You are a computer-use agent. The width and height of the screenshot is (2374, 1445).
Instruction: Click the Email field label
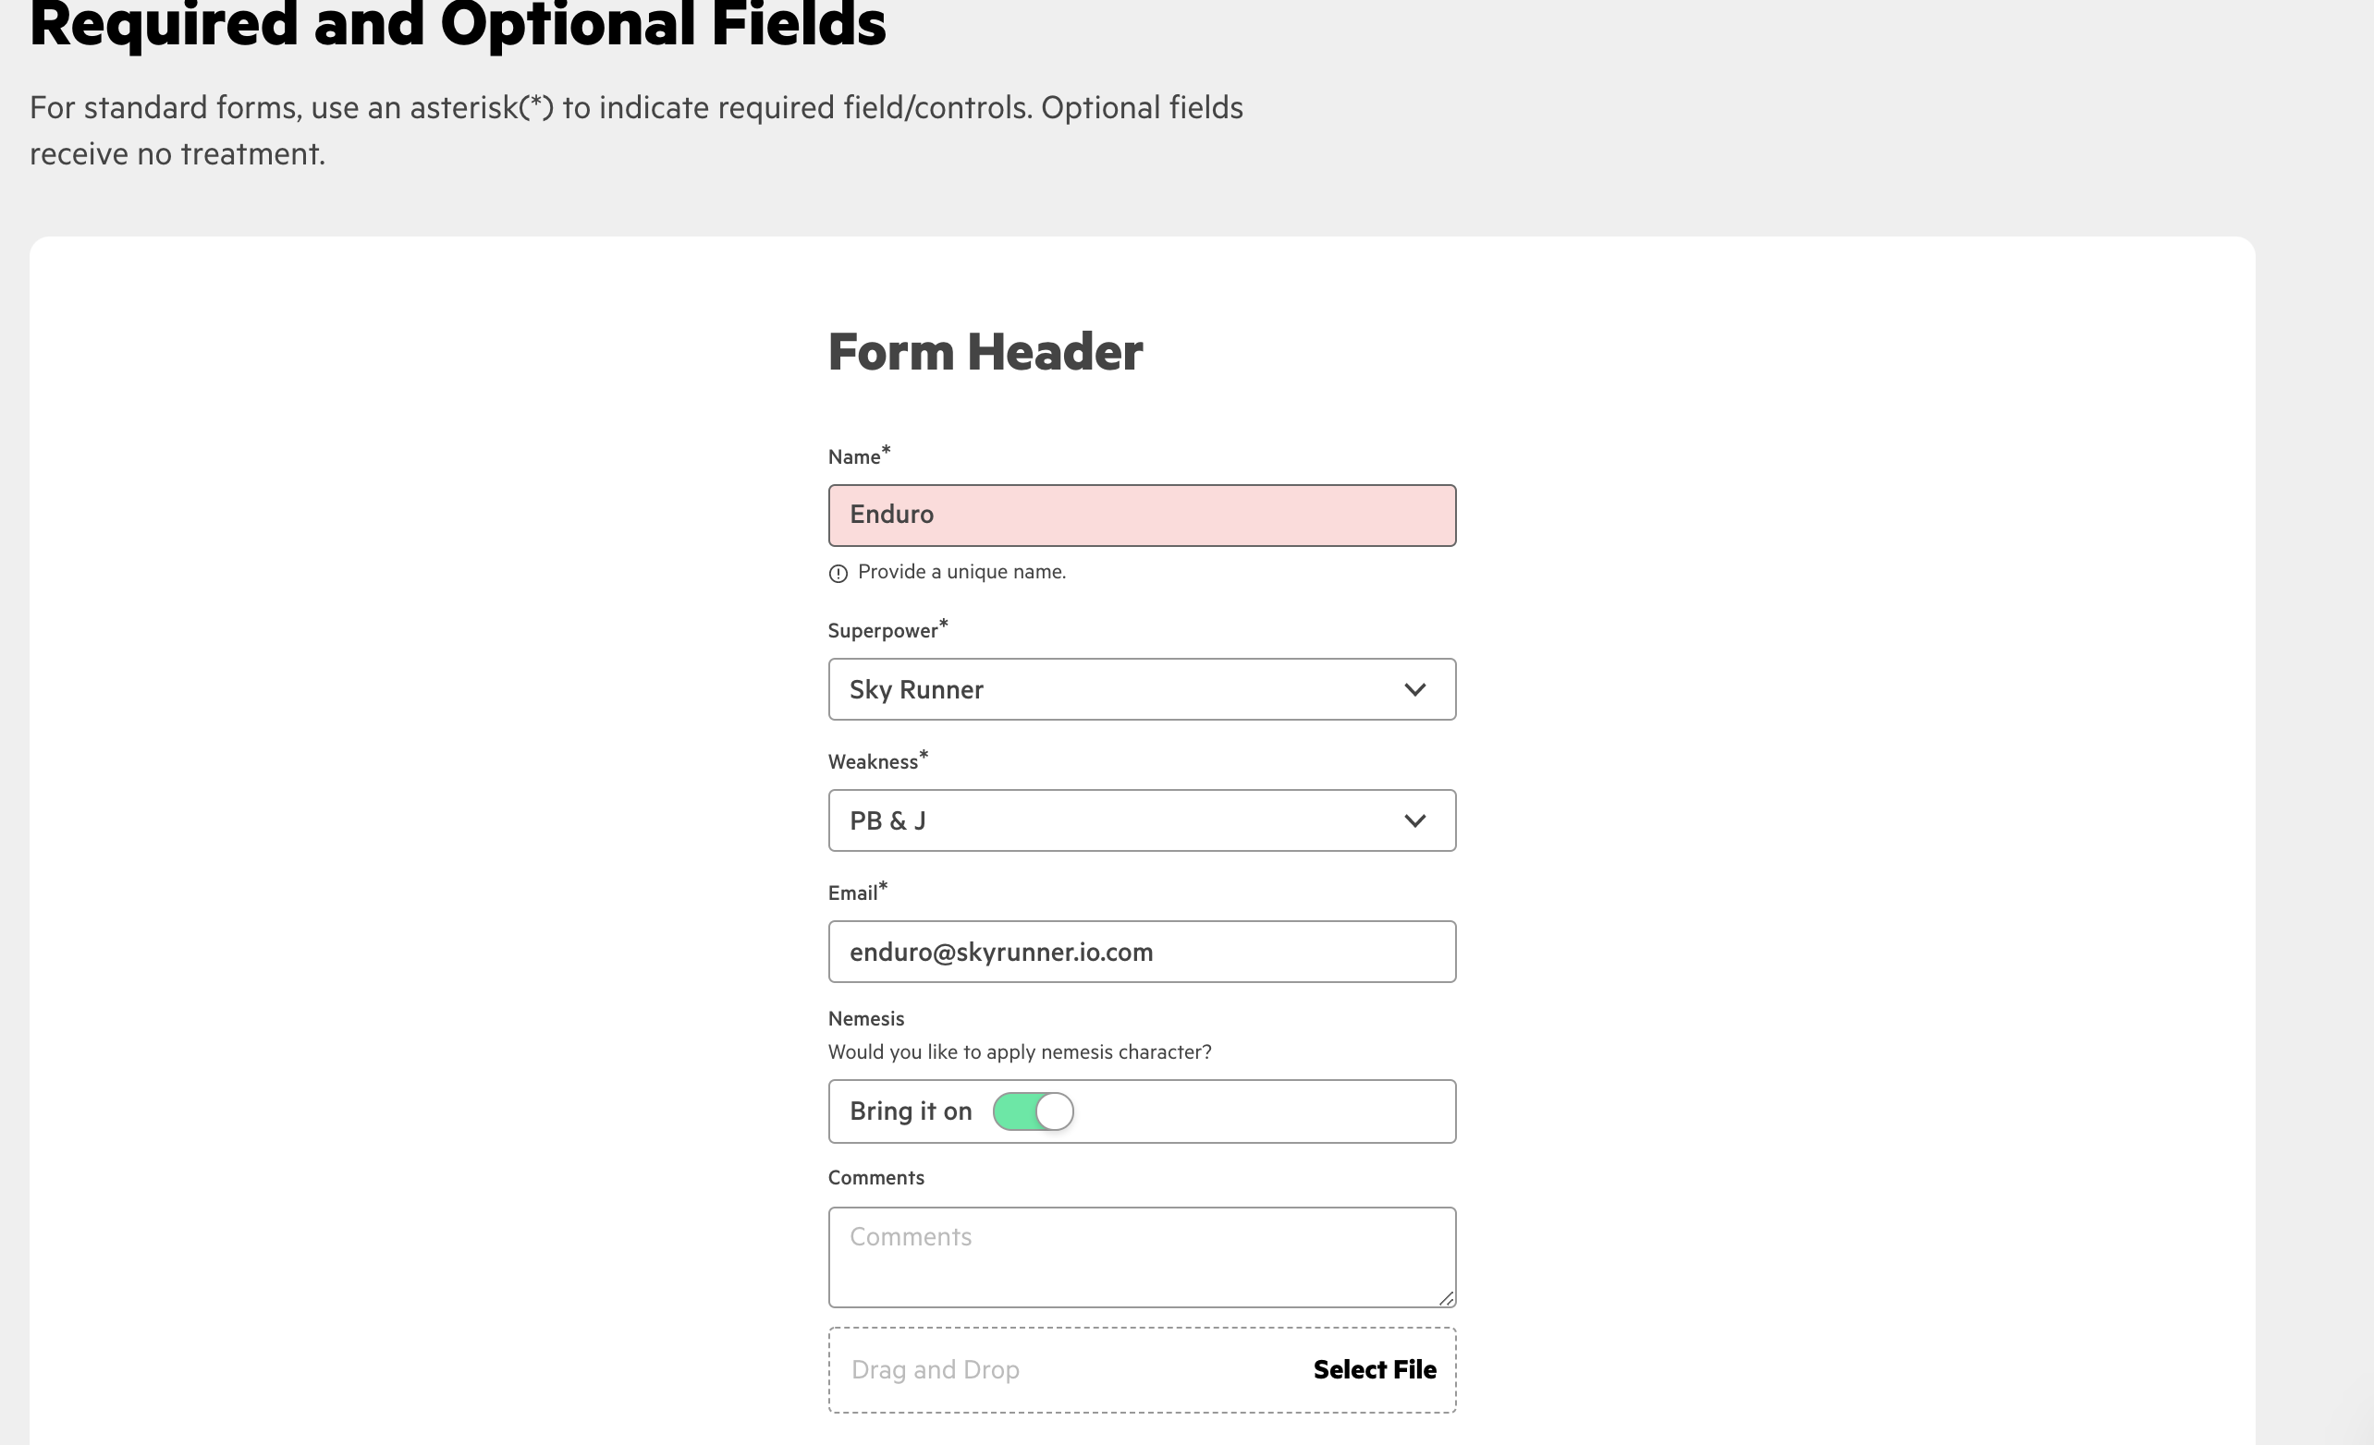851,893
